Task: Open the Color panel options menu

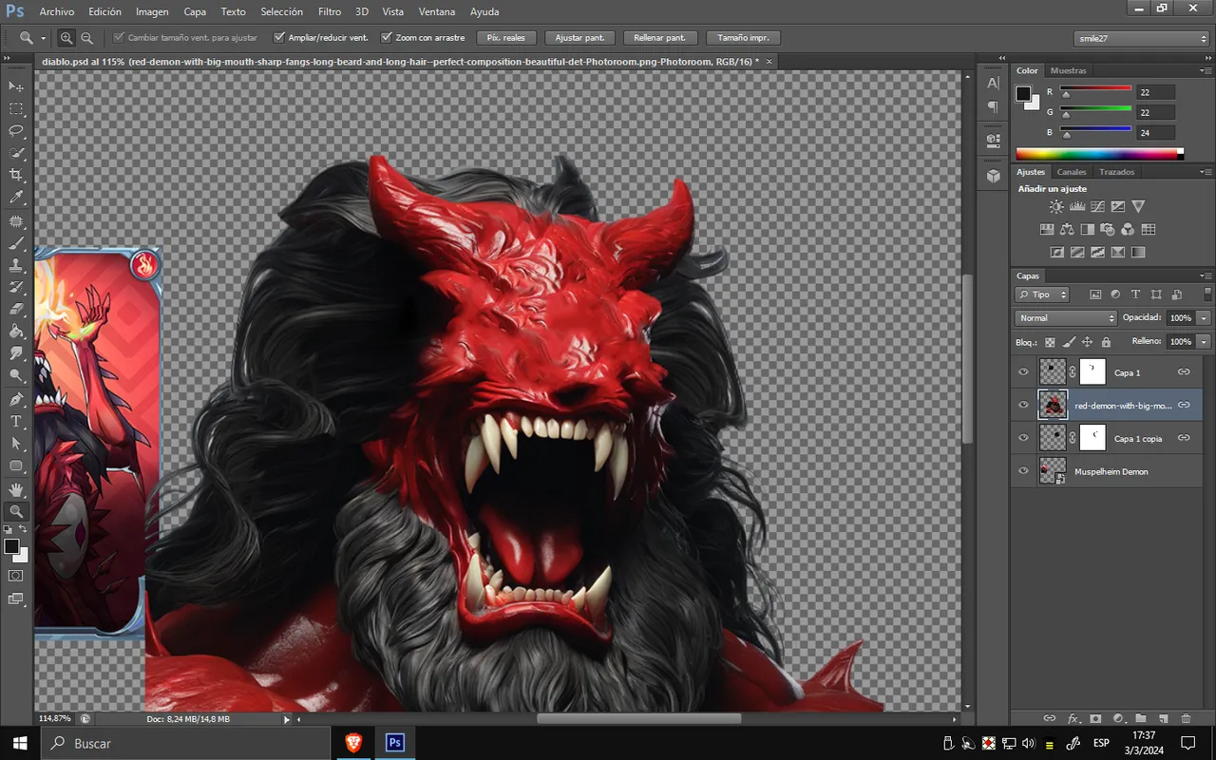Action: pos(1206,70)
